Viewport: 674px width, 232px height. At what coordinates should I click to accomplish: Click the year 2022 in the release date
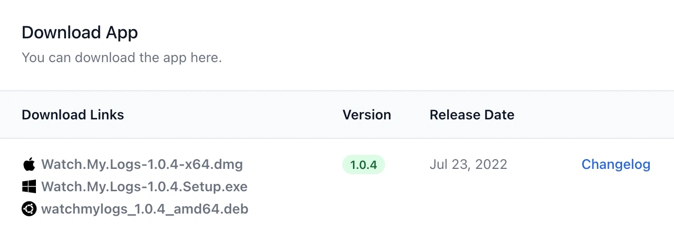(x=491, y=164)
